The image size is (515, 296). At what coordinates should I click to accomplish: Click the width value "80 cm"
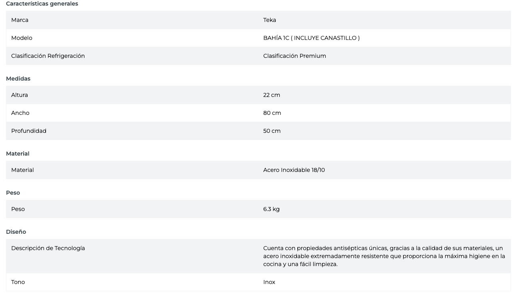pos(272,113)
